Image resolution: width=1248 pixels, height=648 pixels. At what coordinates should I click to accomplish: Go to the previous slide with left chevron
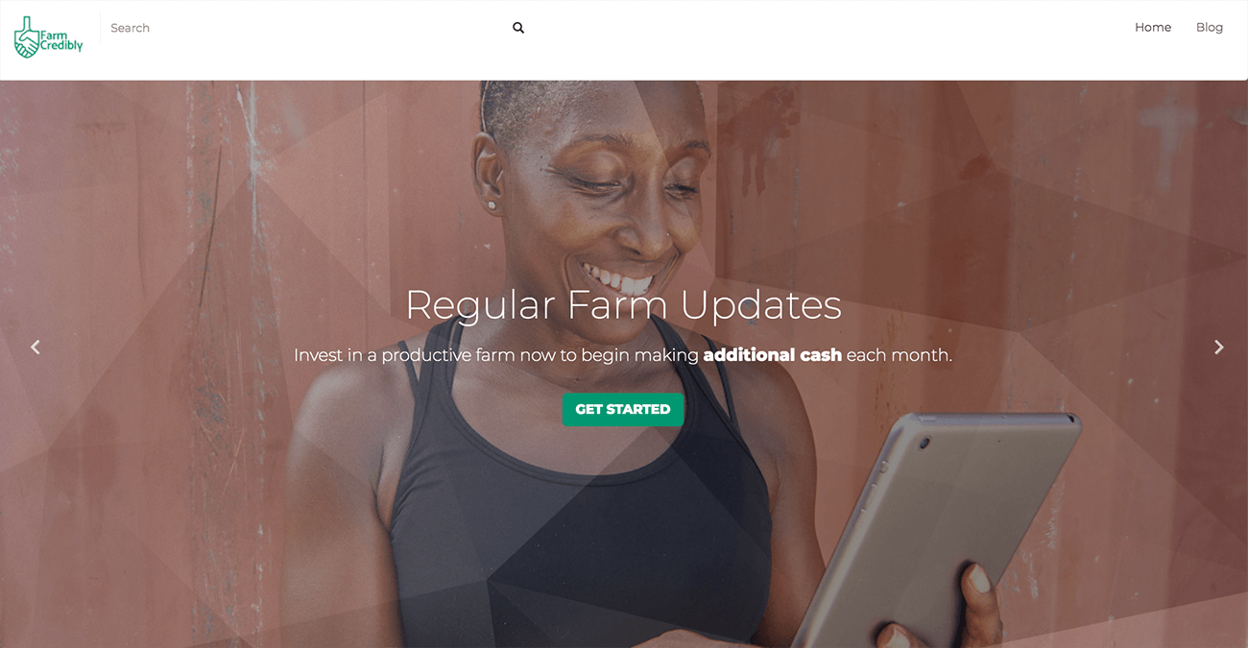(36, 348)
